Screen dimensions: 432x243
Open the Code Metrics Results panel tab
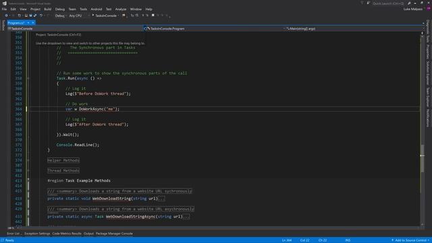(67, 234)
